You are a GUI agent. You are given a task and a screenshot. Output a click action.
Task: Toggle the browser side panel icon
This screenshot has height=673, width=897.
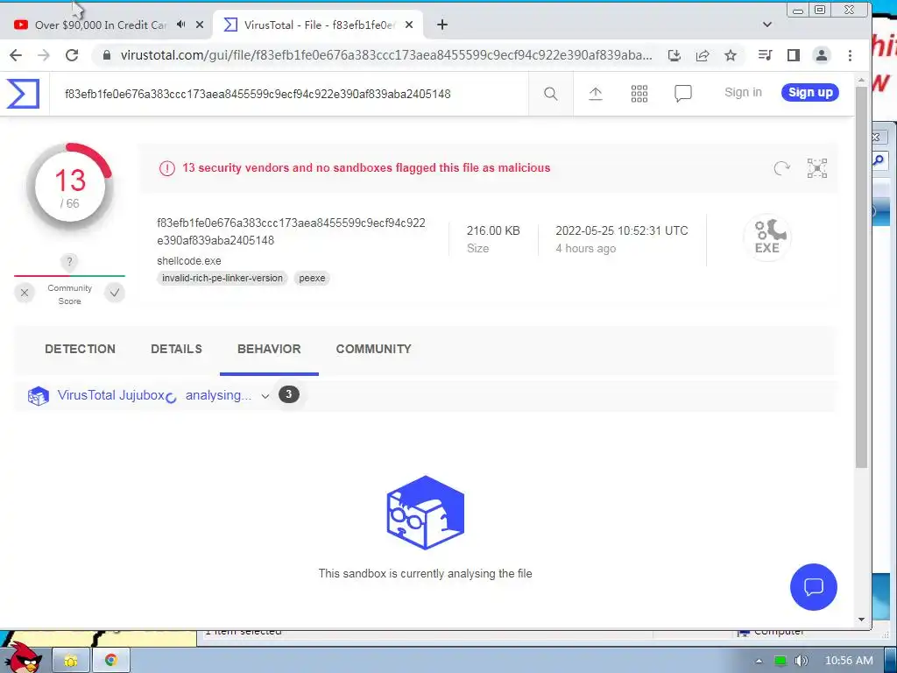[x=794, y=55]
